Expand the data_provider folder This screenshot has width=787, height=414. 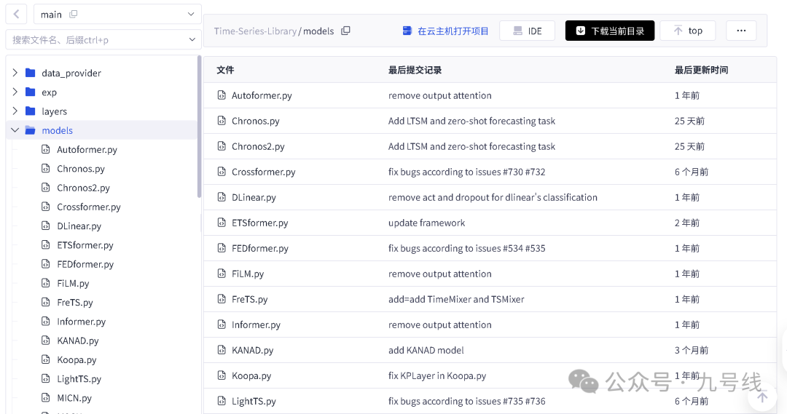tap(15, 73)
